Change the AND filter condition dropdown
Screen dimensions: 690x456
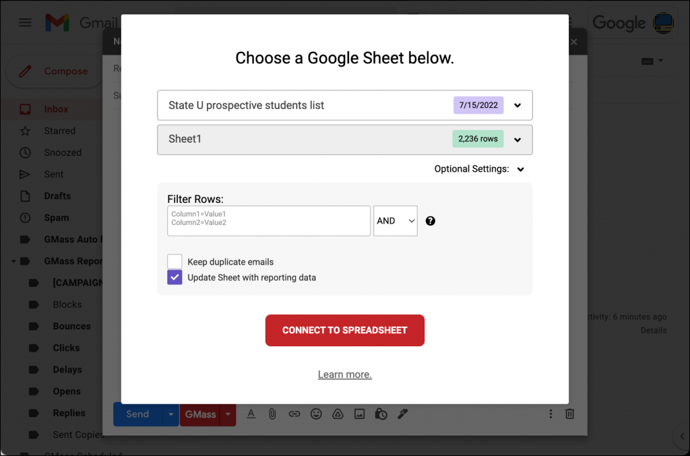[x=395, y=220]
